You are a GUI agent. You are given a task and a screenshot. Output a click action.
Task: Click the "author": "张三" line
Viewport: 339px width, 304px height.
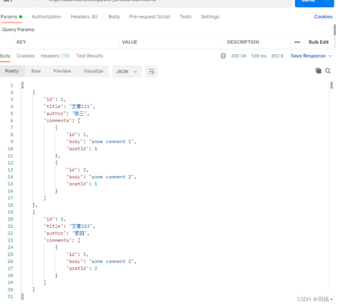tap(66, 113)
